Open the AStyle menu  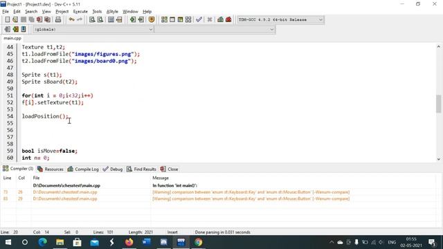[x=112, y=12]
